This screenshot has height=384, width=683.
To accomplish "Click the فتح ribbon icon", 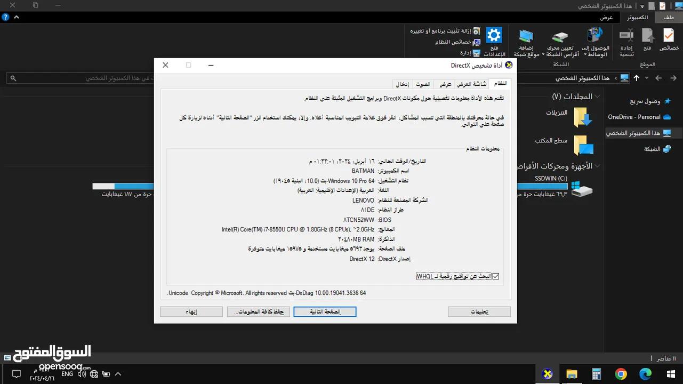I will point(647,40).
